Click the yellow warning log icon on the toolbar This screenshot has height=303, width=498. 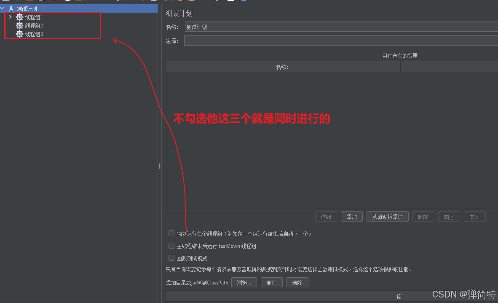coord(218,2)
